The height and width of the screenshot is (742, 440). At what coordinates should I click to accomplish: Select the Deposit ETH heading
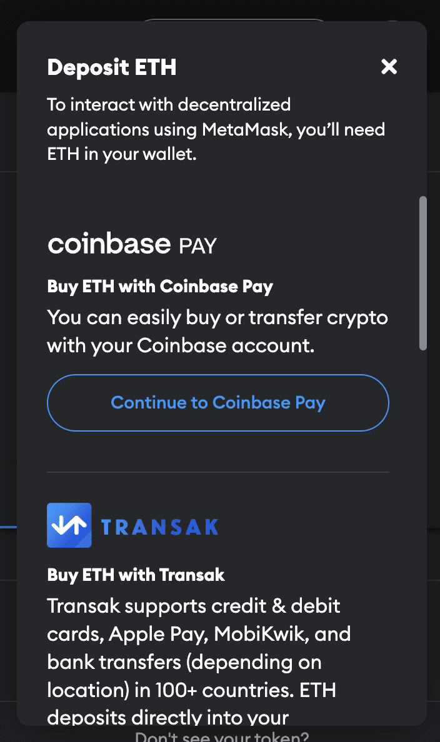[112, 67]
